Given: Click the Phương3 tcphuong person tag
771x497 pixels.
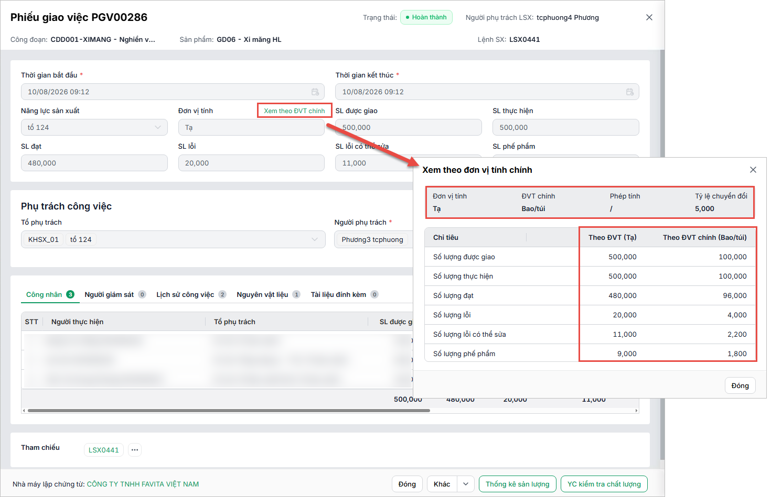Looking at the screenshot, I should click(372, 239).
